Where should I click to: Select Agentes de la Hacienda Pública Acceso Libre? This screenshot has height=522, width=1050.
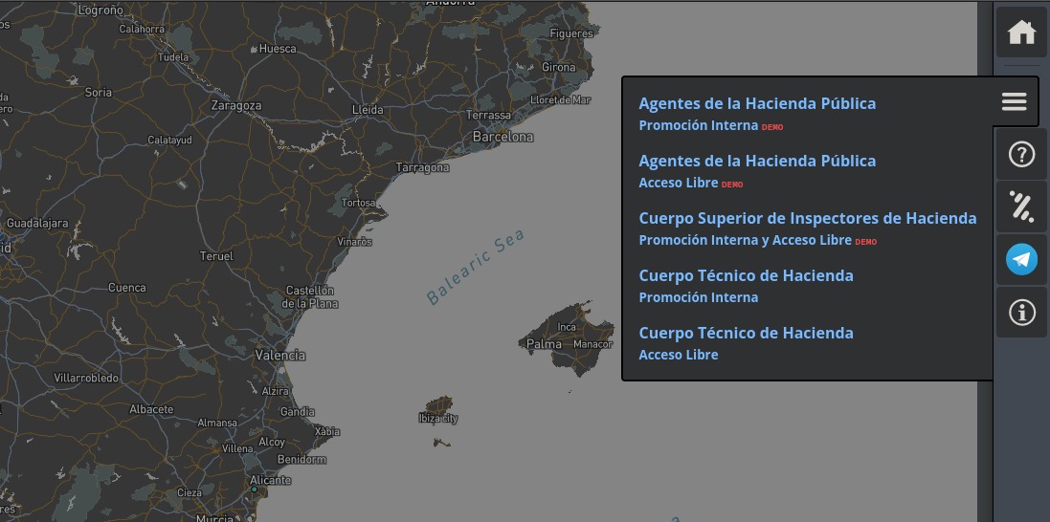pyautogui.click(x=757, y=170)
